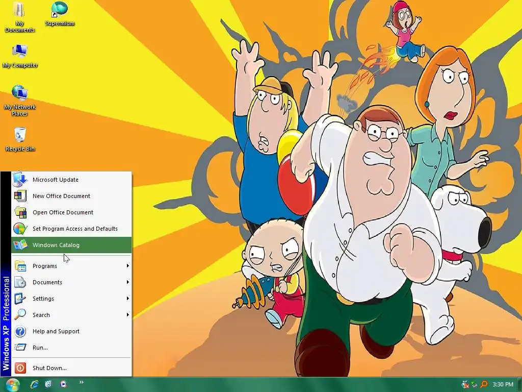Open Help and Support

(71, 331)
